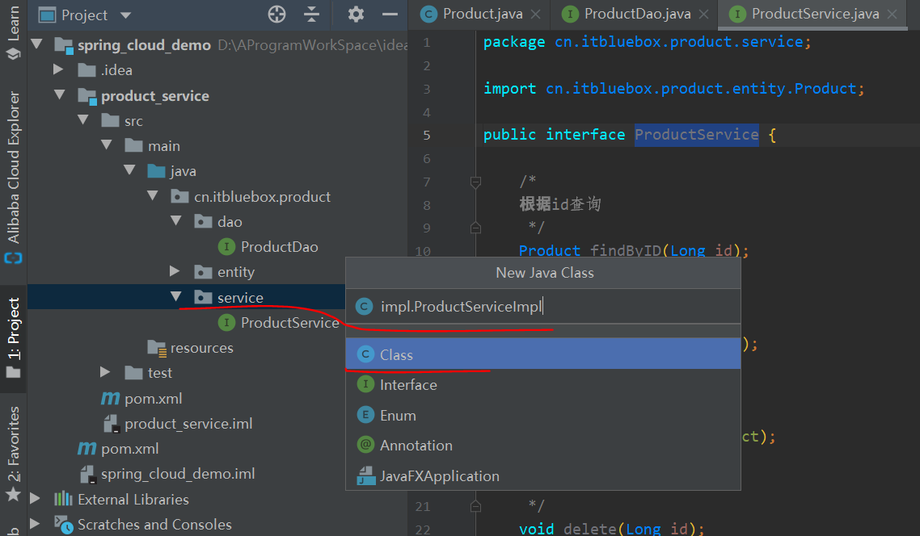The image size is (920, 536).
Task: Collapse the spring_cloud_demo root node
Action: (36, 44)
